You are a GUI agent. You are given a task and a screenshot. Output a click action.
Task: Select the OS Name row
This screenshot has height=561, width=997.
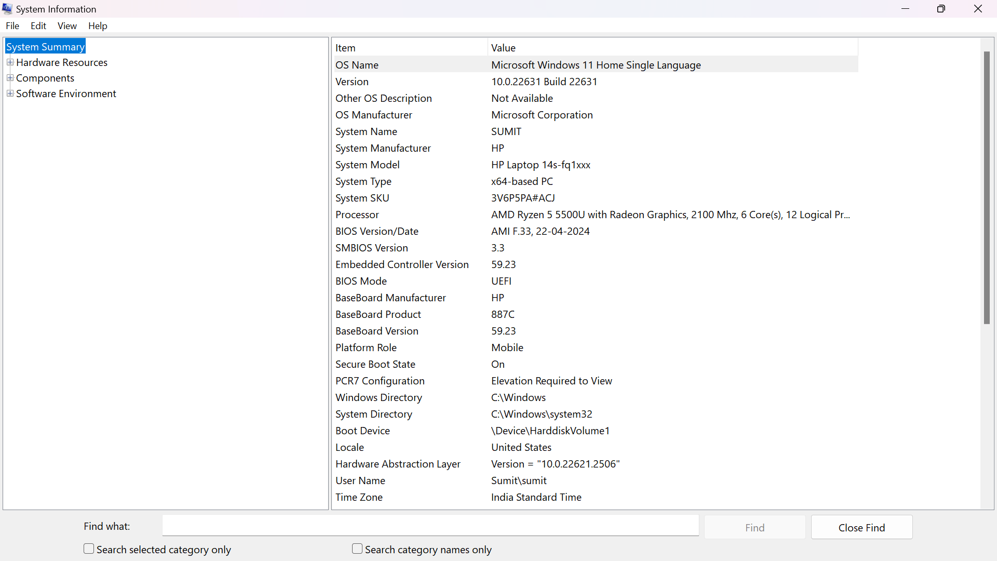click(x=595, y=65)
